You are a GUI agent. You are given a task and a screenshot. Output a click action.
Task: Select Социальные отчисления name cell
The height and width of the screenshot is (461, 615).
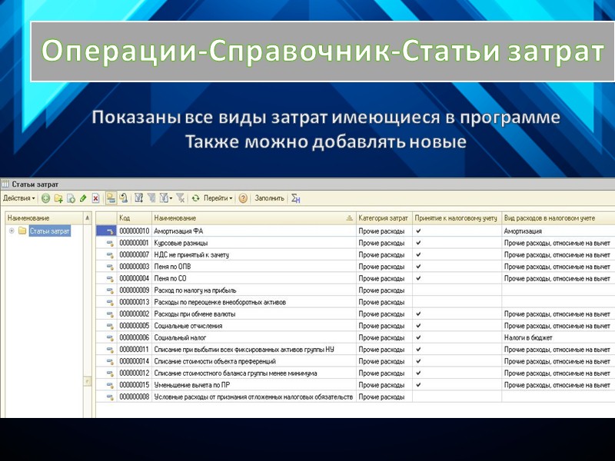click(x=254, y=326)
